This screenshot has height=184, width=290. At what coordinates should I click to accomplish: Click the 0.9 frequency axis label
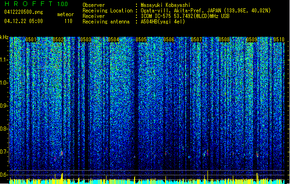pos(4,106)
